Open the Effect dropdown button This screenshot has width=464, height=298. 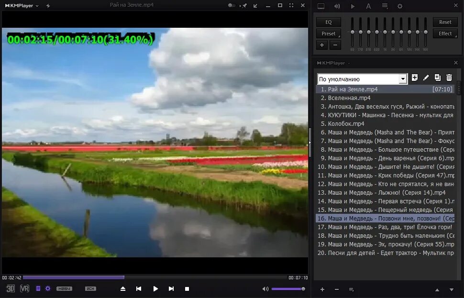click(x=445, y=33)
